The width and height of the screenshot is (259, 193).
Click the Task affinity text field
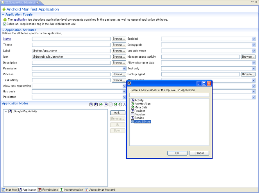point(71,80)
